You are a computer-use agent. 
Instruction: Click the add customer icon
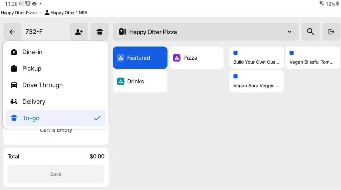tap(79, 32)
